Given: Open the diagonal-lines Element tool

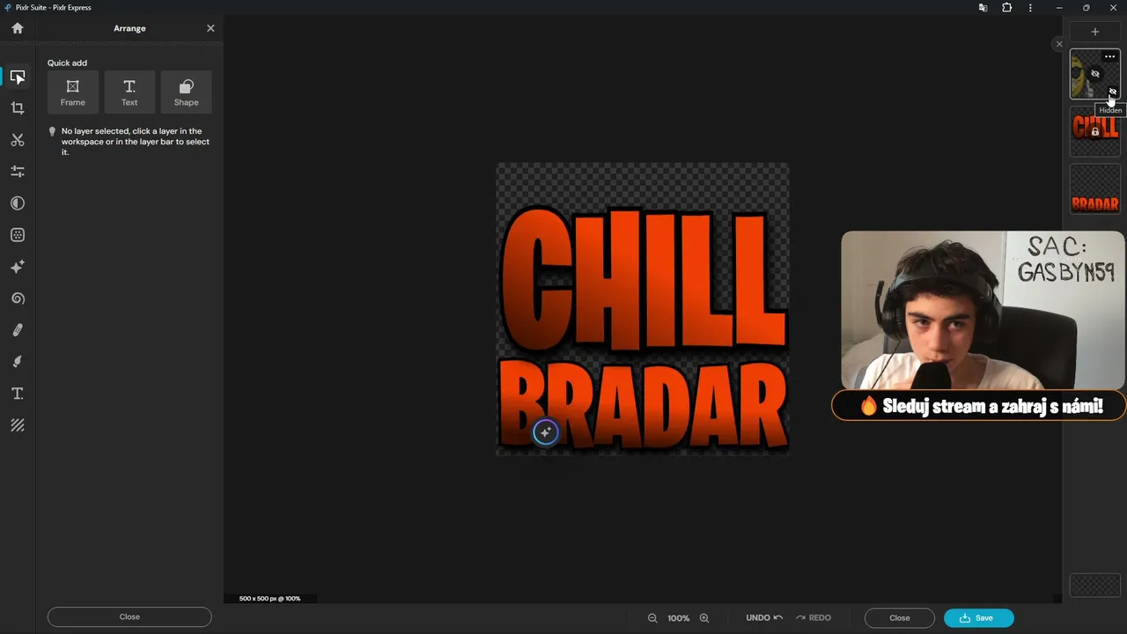Looking at the screenshot, I should click(x=18, y=425).
